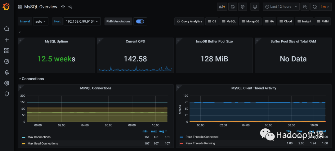
Task: Show info for MySQL Uptime panel
Action: click(x=20, y=40)
